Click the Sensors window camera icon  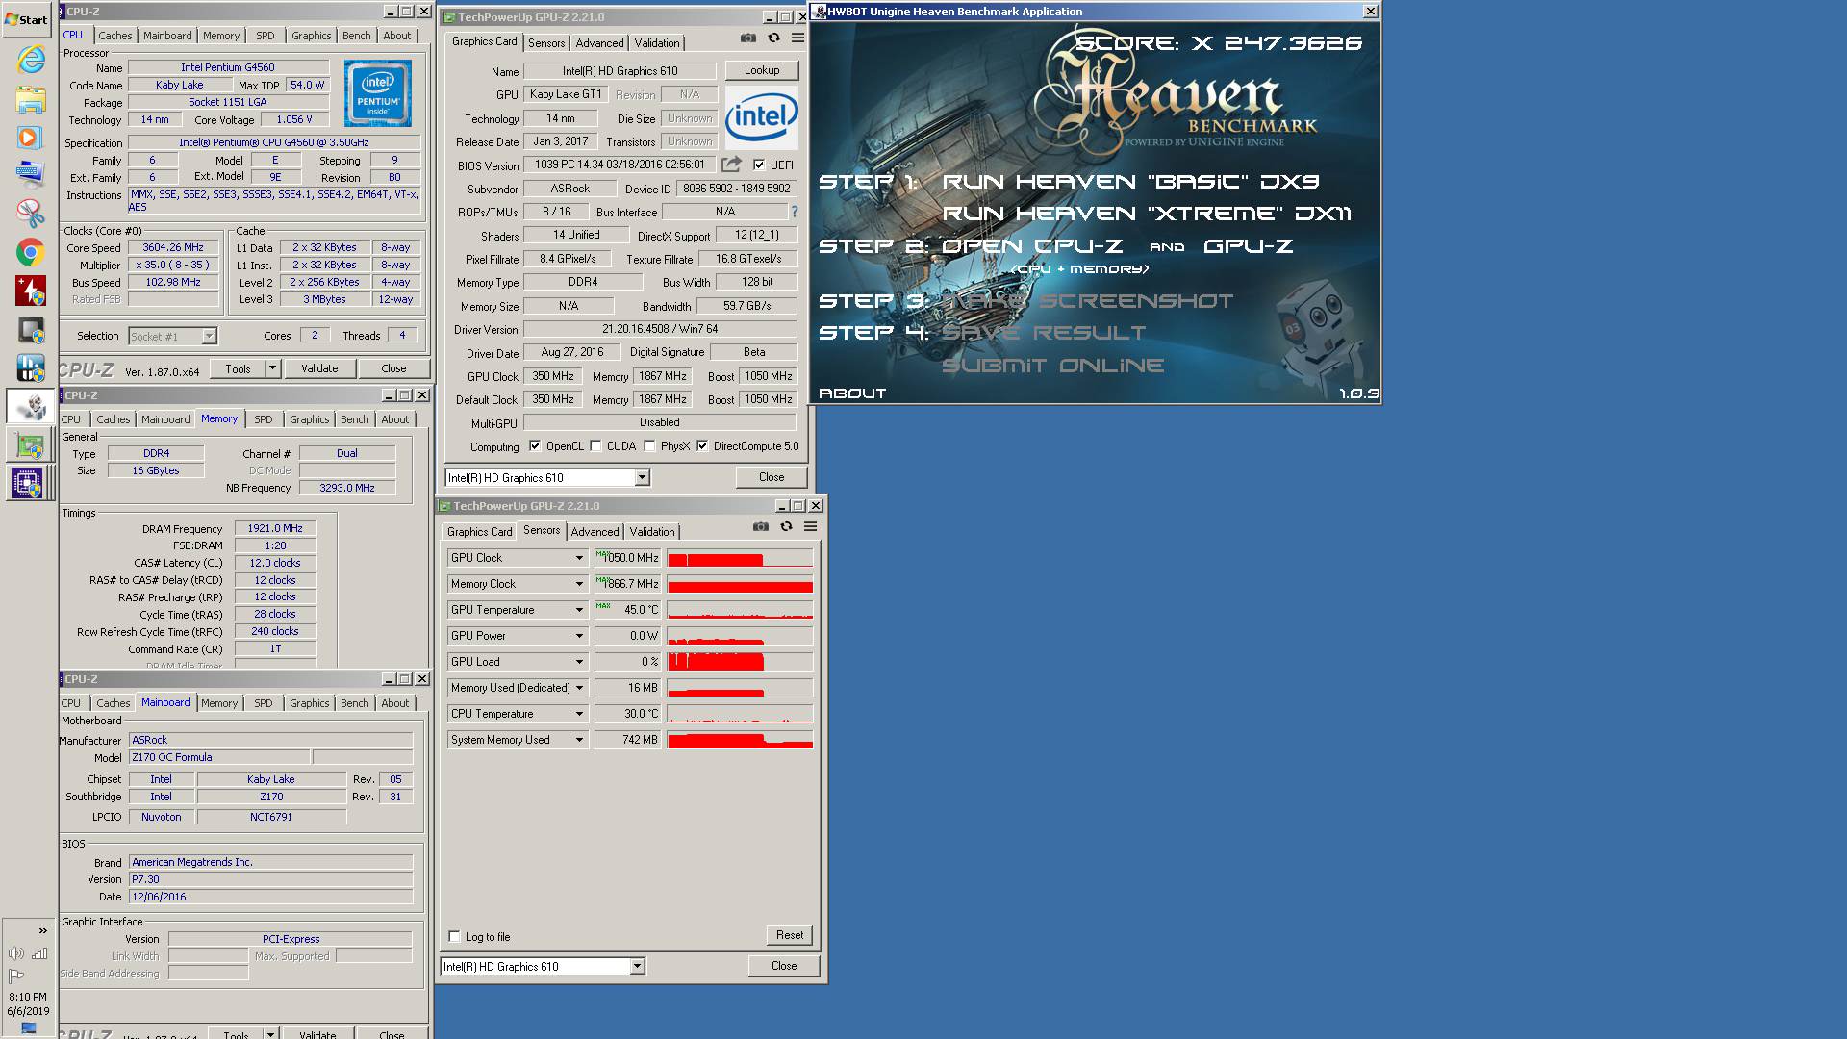tap(761, 527)
